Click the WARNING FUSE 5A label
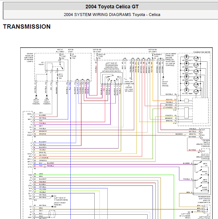Image resolution: width=218 pixels, height=219 pixels. pos(158,56)
